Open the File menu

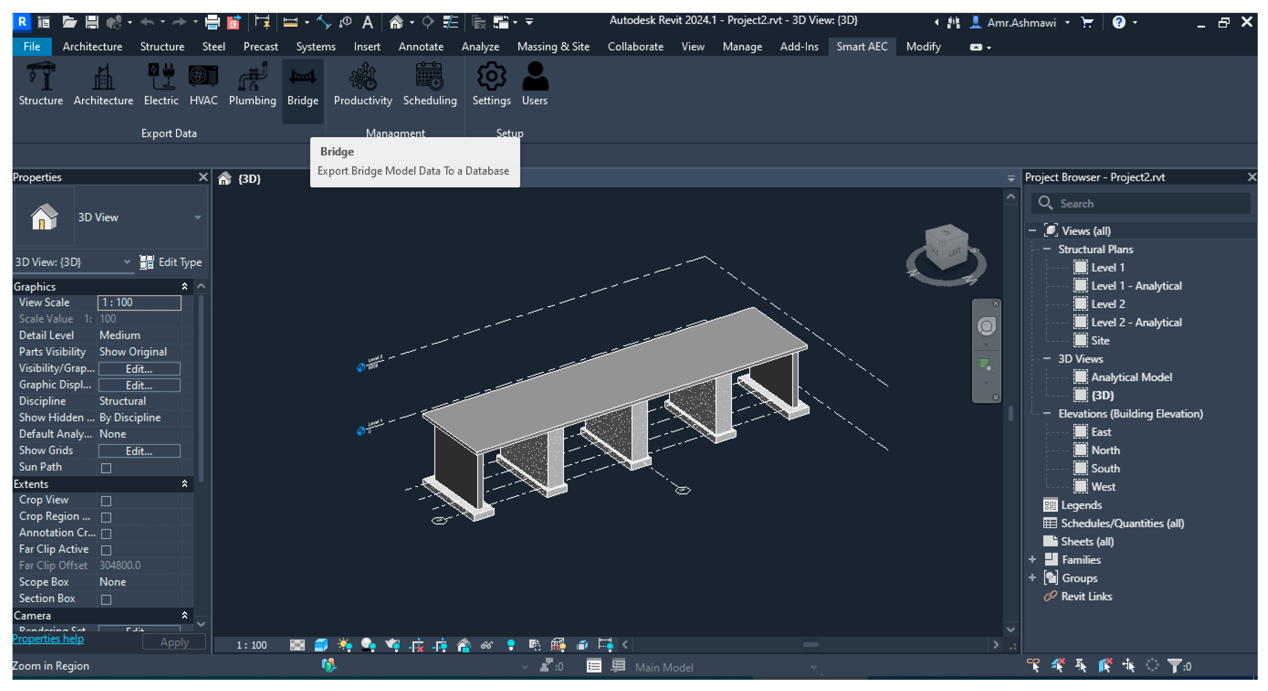(x=31, y=47)
